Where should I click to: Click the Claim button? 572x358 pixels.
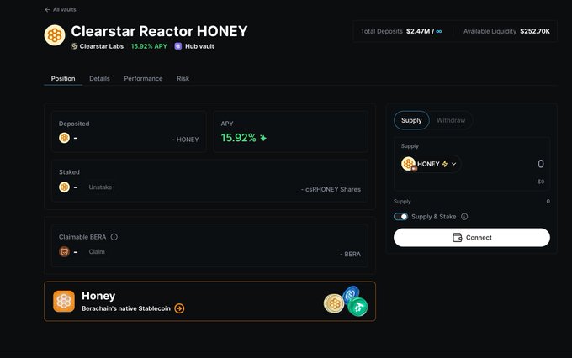pyautogui.click(x=97, y=251)
